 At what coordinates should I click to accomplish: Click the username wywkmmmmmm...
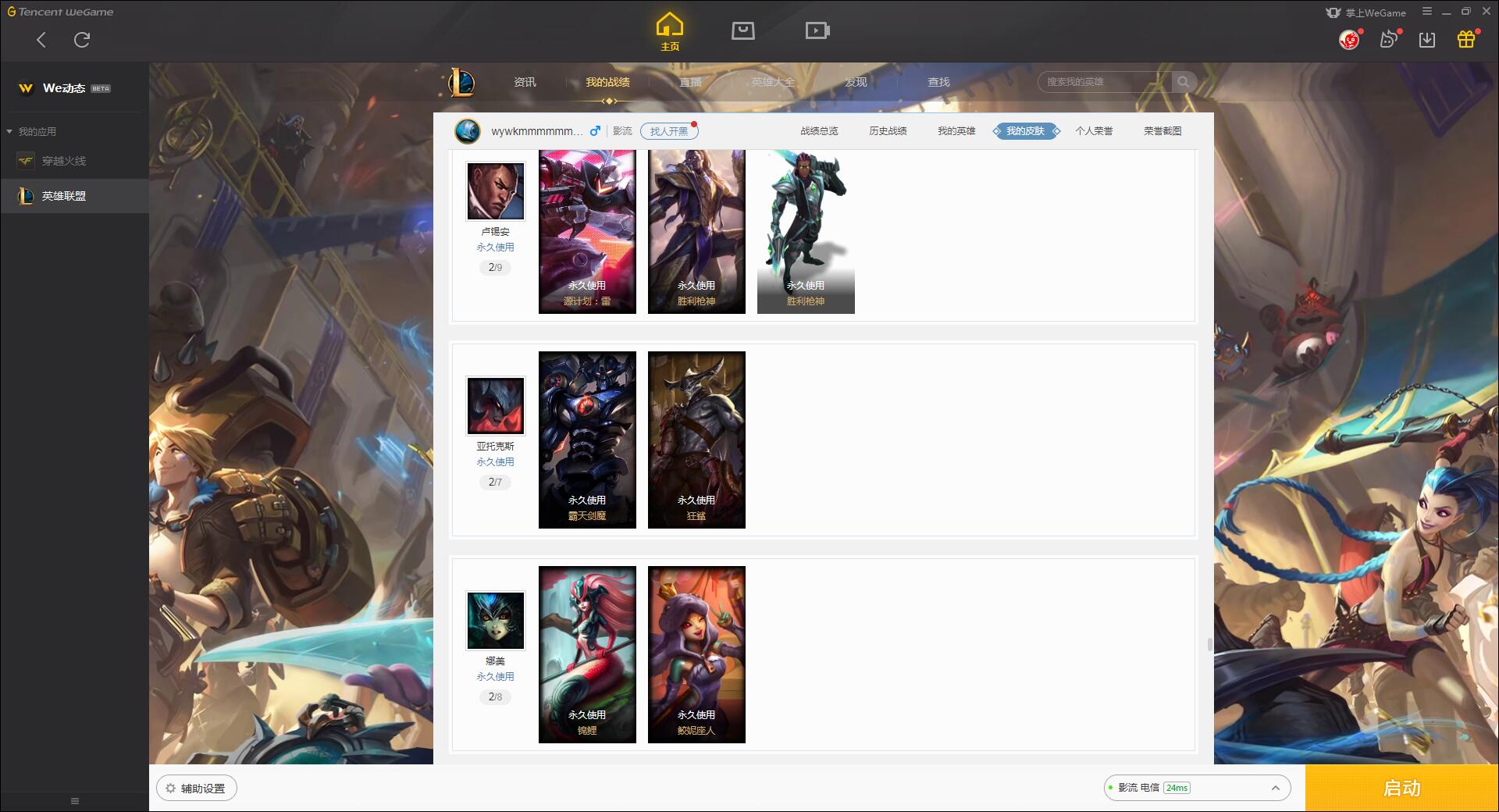[537, 131]
